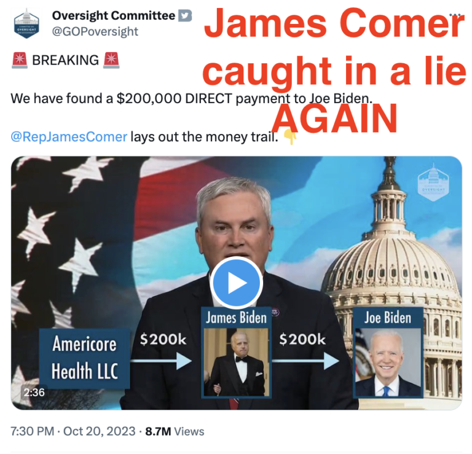Screen dimensions: 472x454
Task: Click the Americore Health LLC box
Action: [85, 358]
